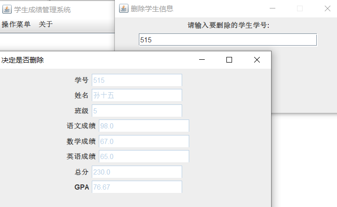337x207 pixels.
Task: Close the 决定是否删除 dialog
Action: [x=257, y=60]
